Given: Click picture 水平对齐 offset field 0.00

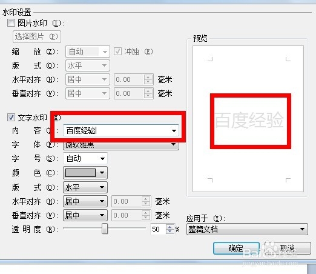Looking at the screenshot, I should 129,79.
